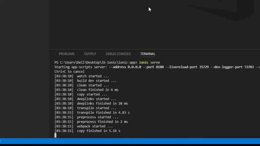Click the 'Ctrl+C to cancel' line
The image size is (260, 146).
pyautogui.click(x=69, y=72)
